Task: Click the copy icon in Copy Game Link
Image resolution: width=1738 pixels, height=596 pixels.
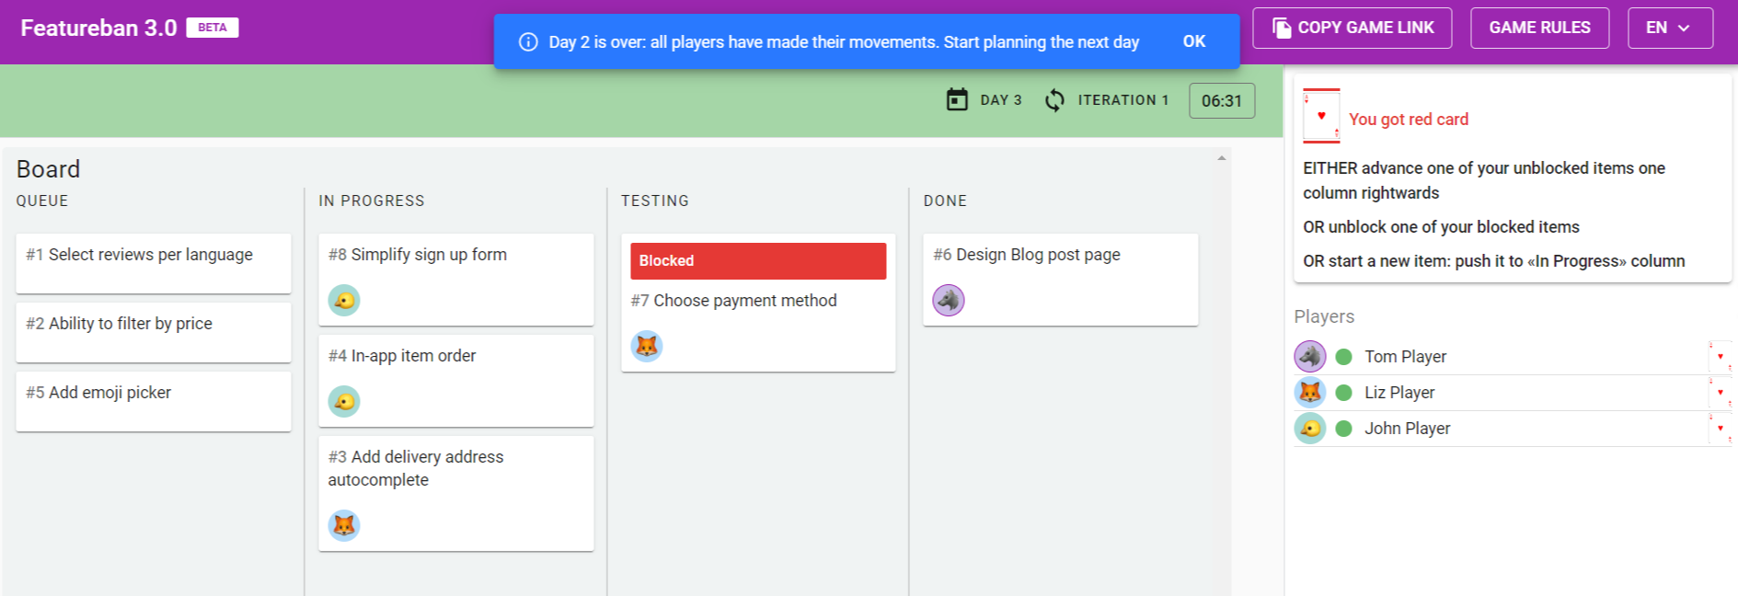Action: (x=1281, y=28)
